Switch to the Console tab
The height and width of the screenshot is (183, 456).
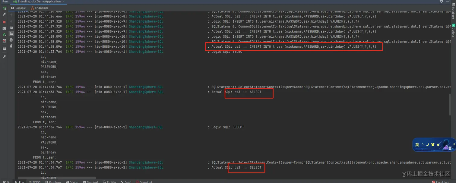(x=18, y=8)
